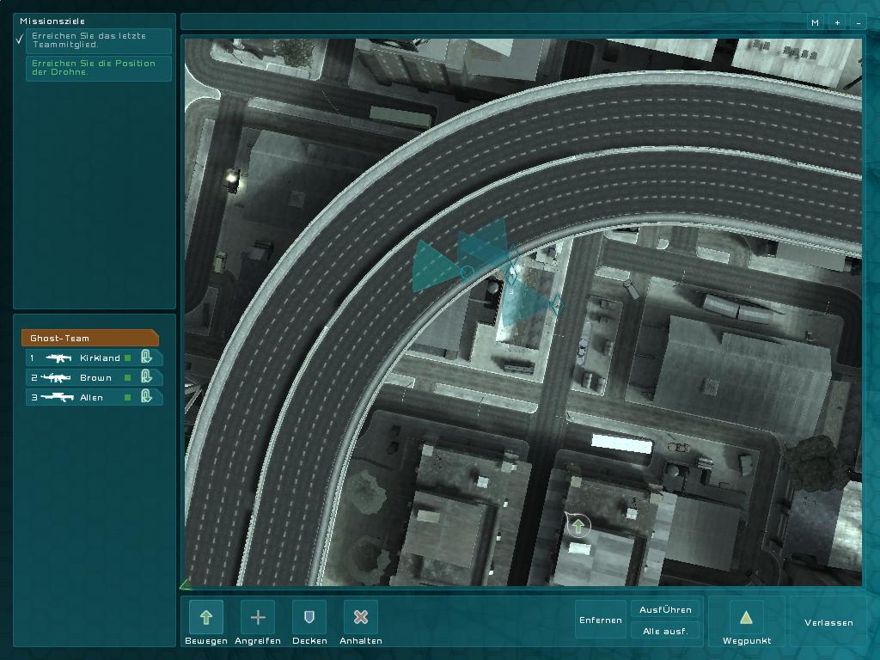Image resolution: width=880 pixels, height=660 pixels.
Task: Click Kirkland's green status square
Action: (128, 358)
